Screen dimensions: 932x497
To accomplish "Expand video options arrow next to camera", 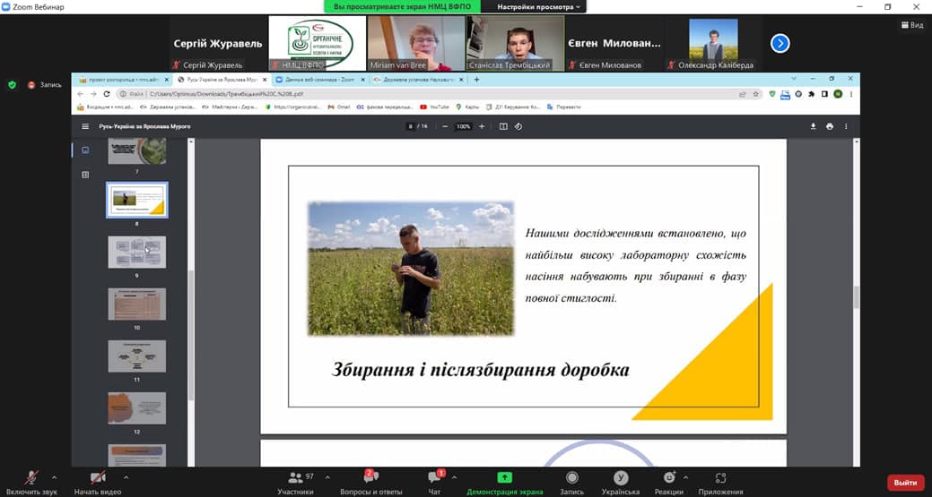I will pos(126,476).
